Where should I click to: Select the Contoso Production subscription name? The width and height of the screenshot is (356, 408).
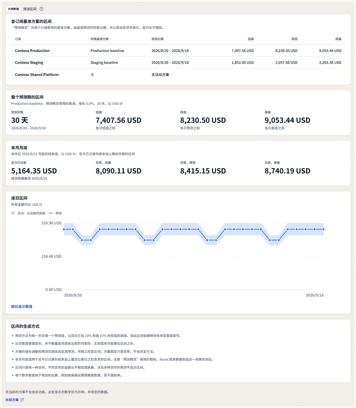(x=32, y=51)
